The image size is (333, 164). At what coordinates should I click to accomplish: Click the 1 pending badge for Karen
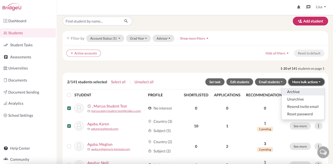coord(265,129)
